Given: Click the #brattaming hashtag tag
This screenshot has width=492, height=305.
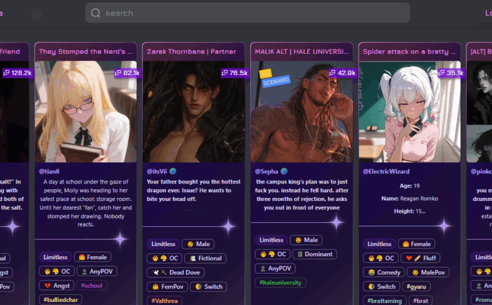Looking at the screenshot, I should (385, 301).
